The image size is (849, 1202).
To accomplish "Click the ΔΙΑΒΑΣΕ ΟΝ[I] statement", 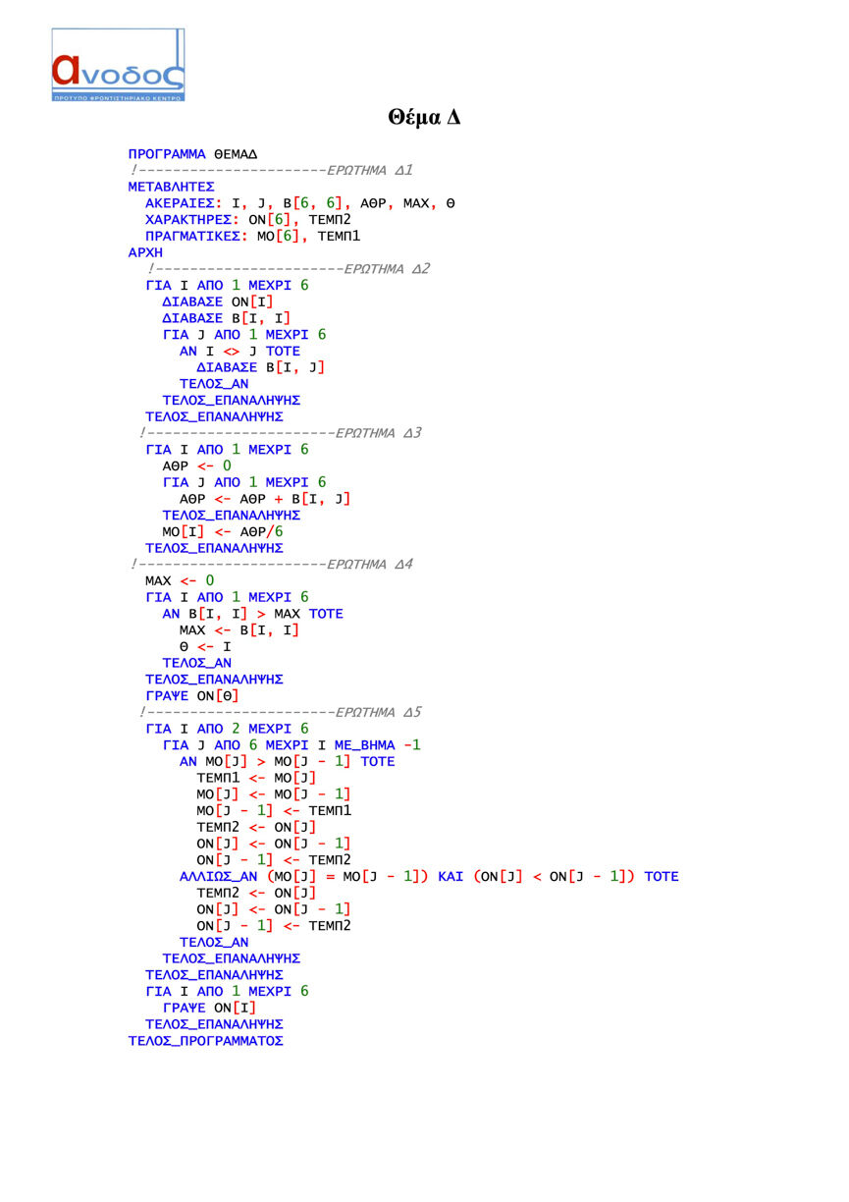I will [x=218, y=301].
